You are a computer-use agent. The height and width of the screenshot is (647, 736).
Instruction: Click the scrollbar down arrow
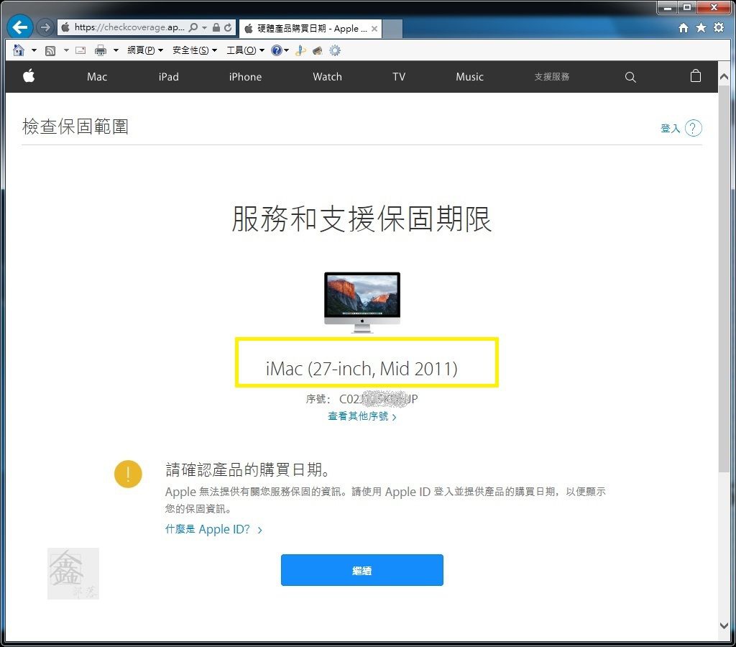[x=724, y=625]
